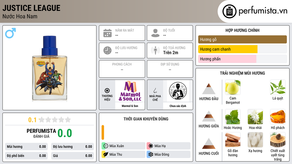Click the Mùa Thu season button
The image size is (292, 164).
[x=123, y=154]
